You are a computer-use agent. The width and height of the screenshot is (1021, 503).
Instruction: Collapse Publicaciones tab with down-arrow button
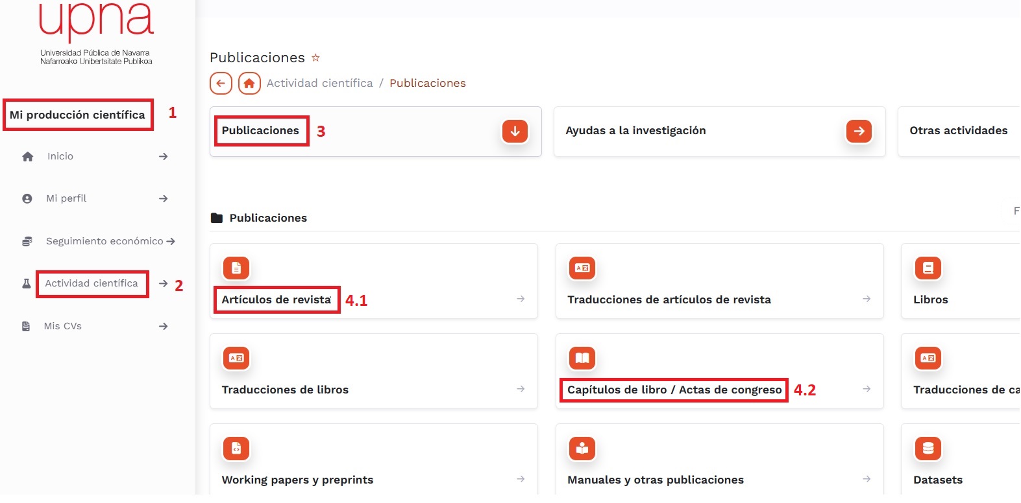tap(515, 132)
